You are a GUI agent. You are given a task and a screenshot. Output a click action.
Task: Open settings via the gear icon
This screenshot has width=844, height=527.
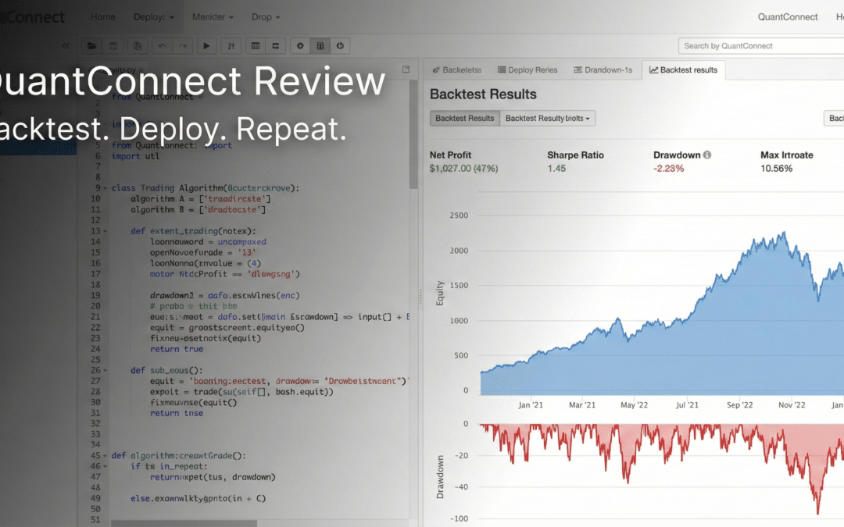coord(300,46)
